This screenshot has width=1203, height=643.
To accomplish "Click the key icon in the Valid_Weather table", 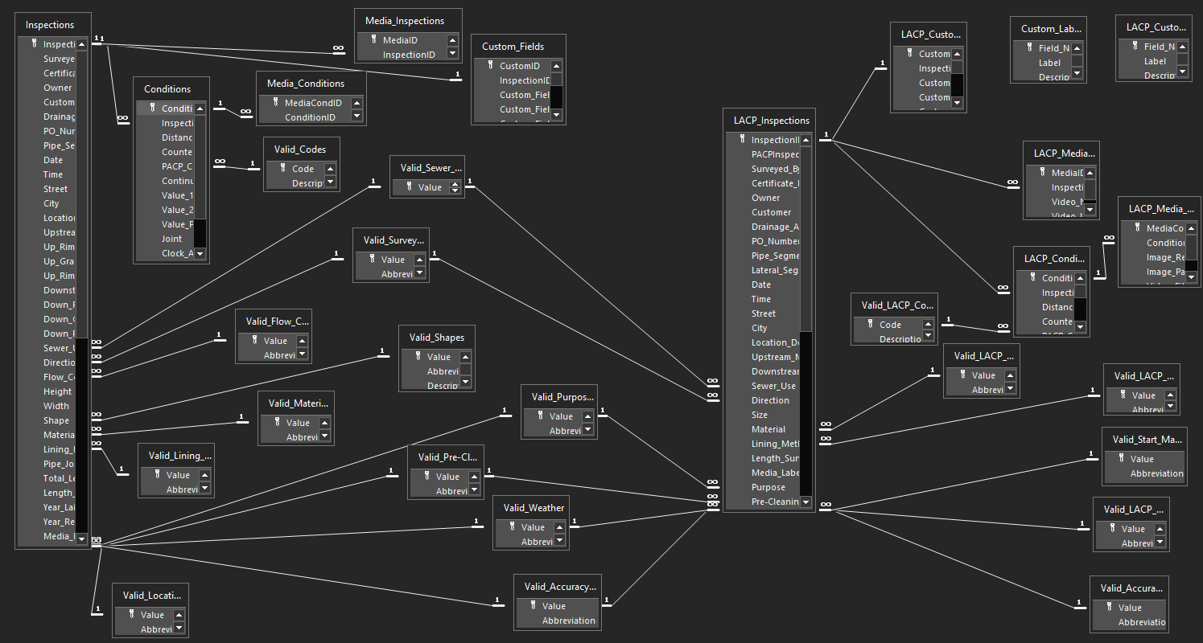I will [x=513, y=526].
